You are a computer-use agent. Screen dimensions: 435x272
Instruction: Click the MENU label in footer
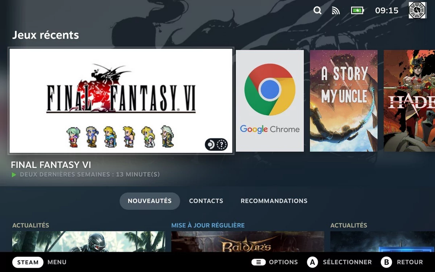[x=57, y=262]
